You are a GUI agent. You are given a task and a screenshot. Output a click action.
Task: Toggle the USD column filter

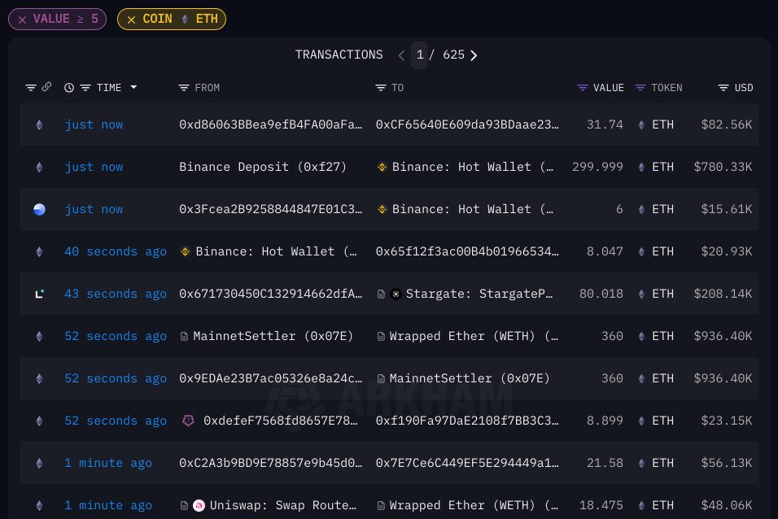click(x=723, y=88)
